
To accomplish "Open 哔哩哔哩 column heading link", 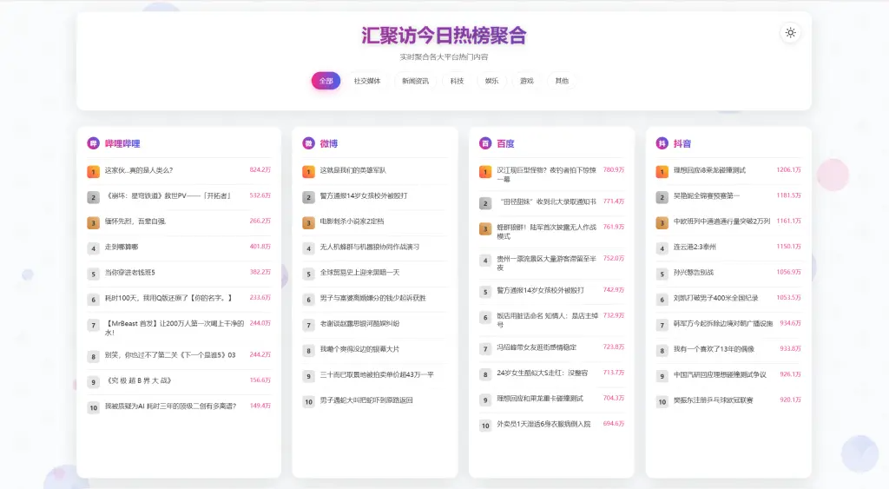I will click(122, 143).
